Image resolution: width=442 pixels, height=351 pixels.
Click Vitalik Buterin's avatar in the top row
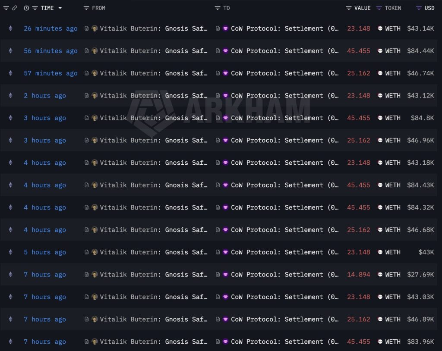click(94, 28)
